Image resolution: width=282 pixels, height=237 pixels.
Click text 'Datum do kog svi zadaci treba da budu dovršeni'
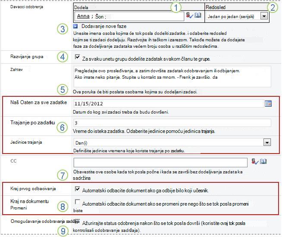click(x=120, y=112)
